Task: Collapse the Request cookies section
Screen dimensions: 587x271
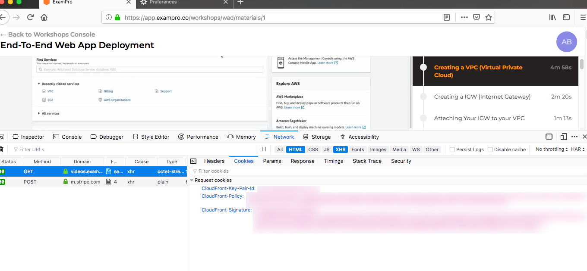Action: [x=192, y=180]
